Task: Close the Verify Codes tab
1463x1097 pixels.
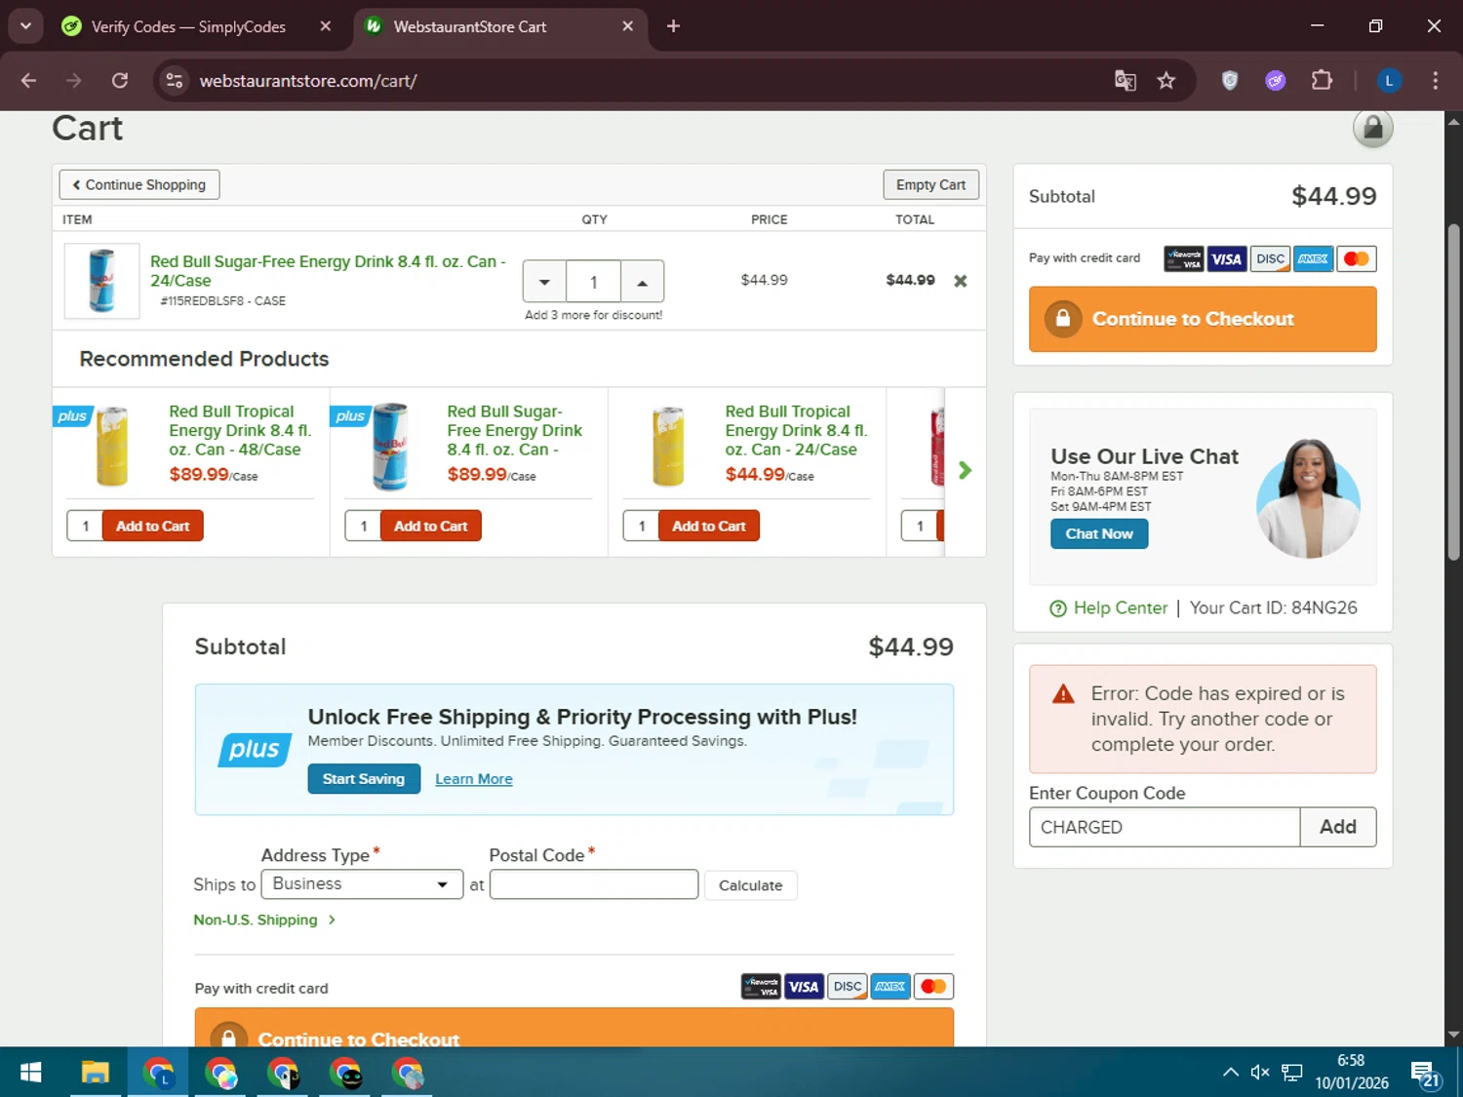Action: tap(326, 26)
